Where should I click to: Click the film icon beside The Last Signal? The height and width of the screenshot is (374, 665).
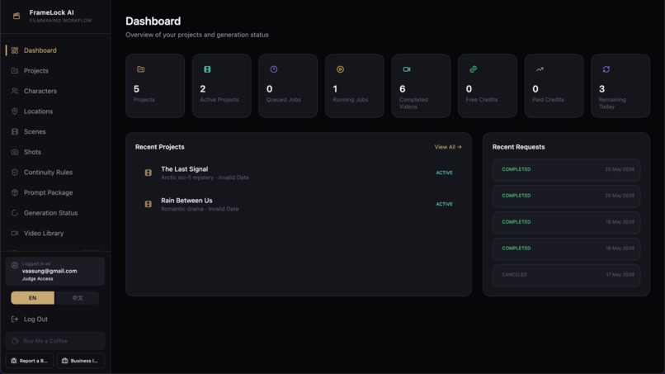click(x=148, y=173)
